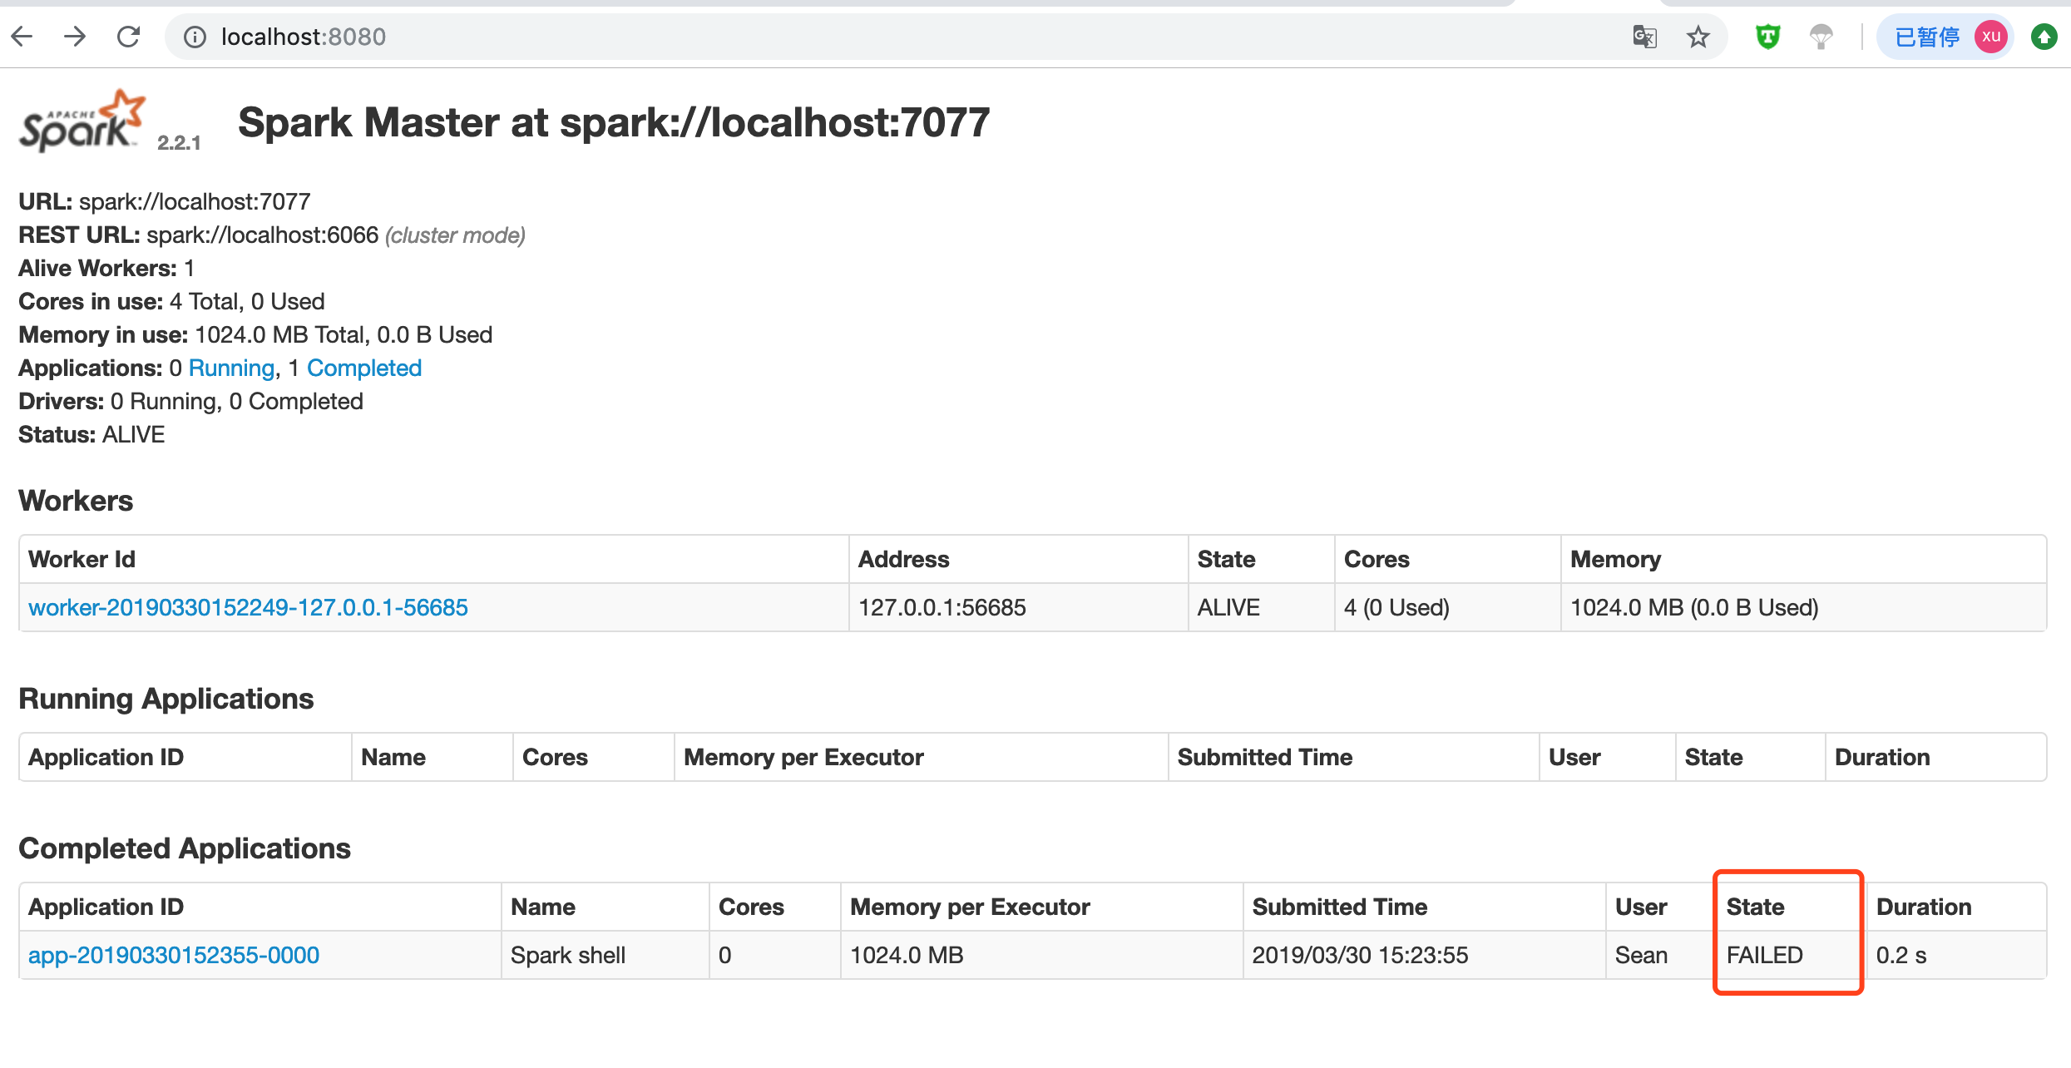
Task: Click the REST URL spark://localhost:6066 line
Action: [272, 235]
